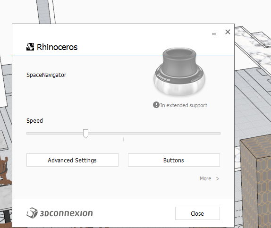Click the Rhinoceros application icon
The height and width of the screenshot is (228, 271).
pyautogui.click(x=30, y=47)
